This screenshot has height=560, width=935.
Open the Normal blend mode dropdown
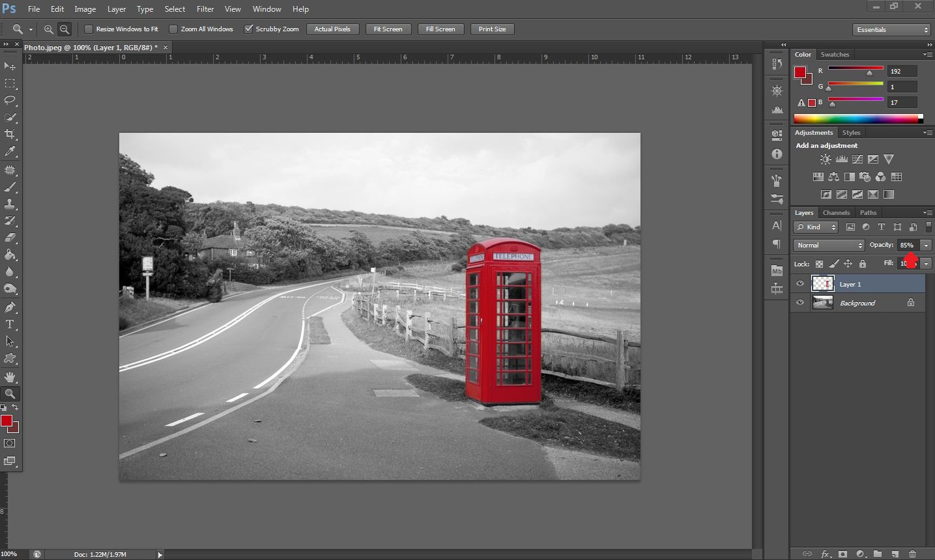(x=827, y=245)
